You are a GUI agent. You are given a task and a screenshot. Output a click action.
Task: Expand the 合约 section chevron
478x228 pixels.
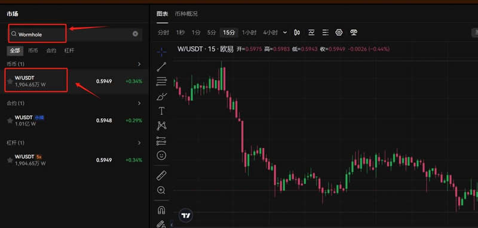[139, 103]
